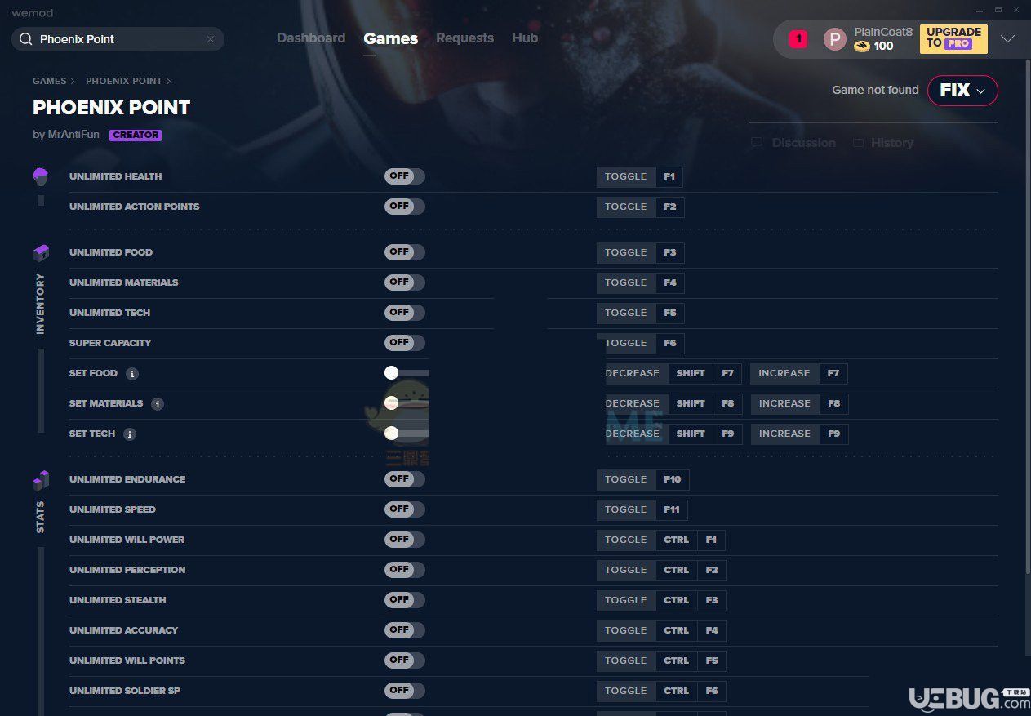Click Toggle F1 hotkey for Unlimited Health

640,176
